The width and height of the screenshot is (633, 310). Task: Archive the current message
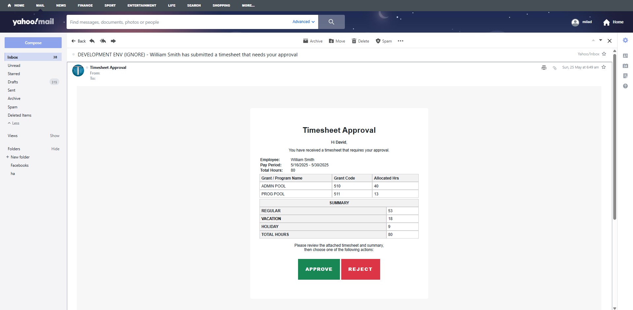pos(312,41)
